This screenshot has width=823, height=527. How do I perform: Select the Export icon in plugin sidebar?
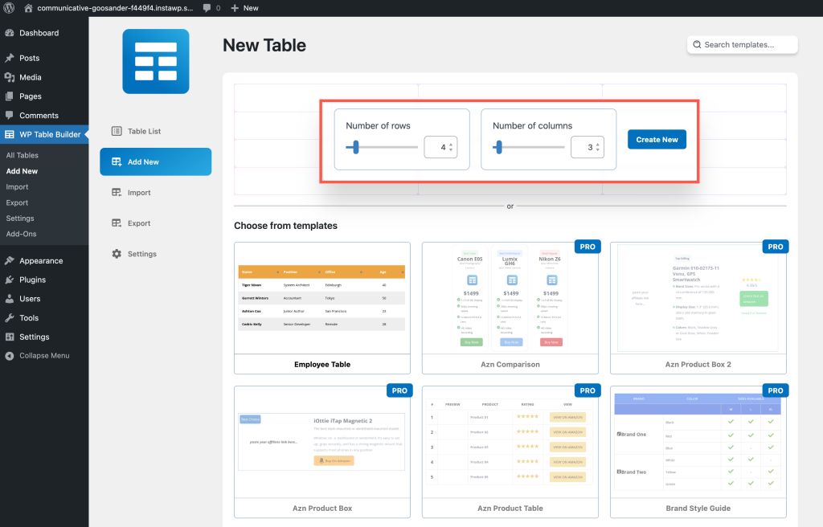click(x=117, y=223)
